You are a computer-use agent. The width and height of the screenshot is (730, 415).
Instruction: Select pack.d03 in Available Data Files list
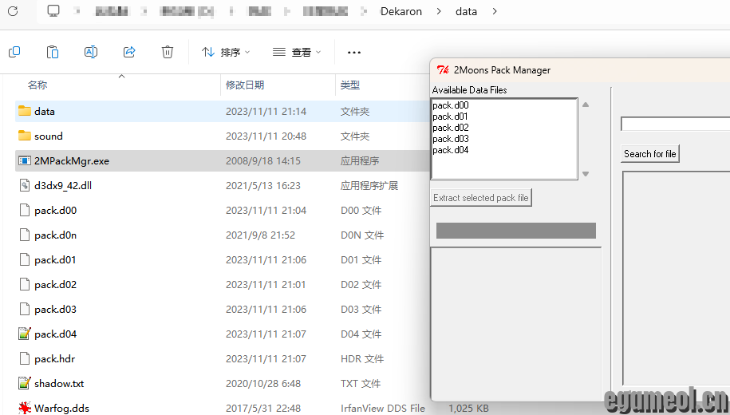point(451,139)
